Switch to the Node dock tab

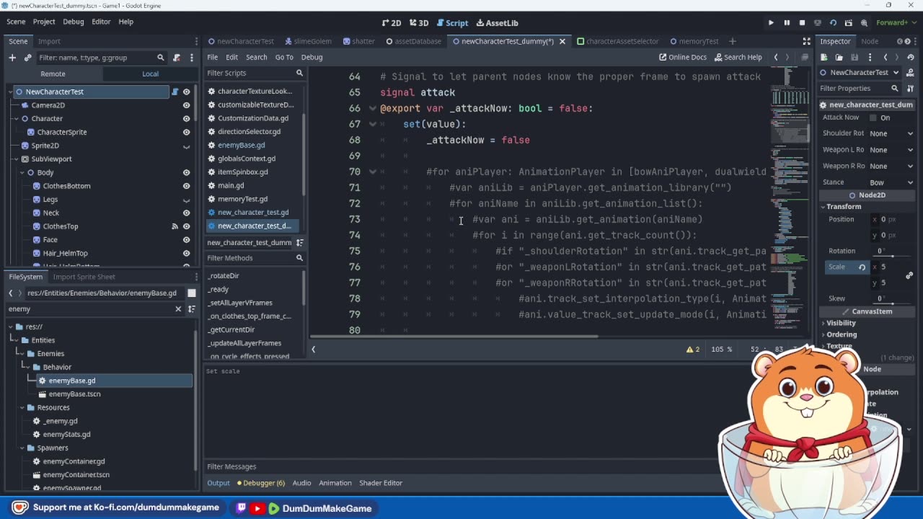pos(870,41)
